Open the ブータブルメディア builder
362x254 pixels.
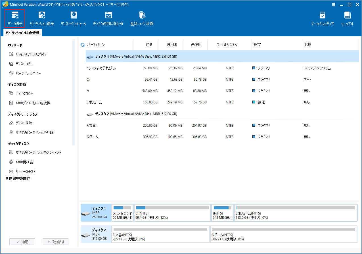click(322, 18)
